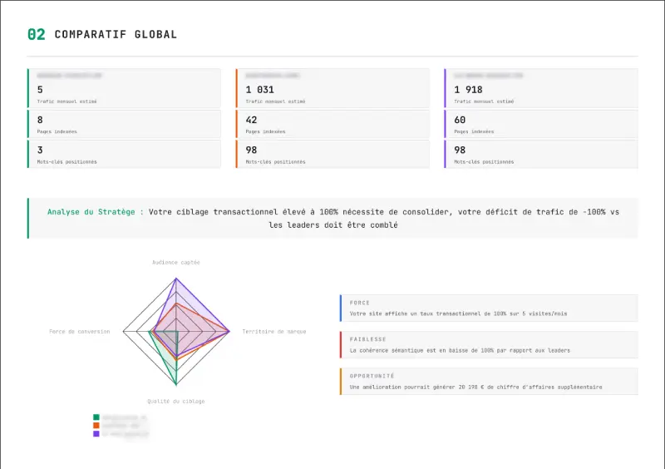
Task: Select the "3" mots-clés positionnés value
Action: (x=40, y=150)
